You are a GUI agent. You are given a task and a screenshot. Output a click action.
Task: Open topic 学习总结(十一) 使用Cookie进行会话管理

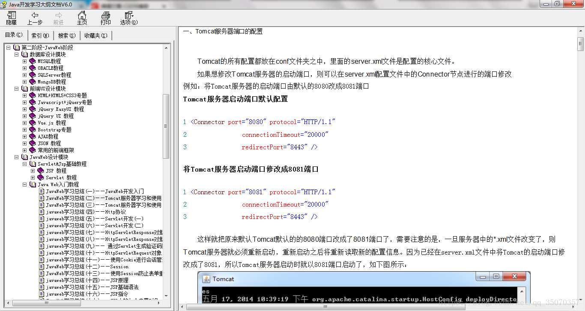pos(104,260)
